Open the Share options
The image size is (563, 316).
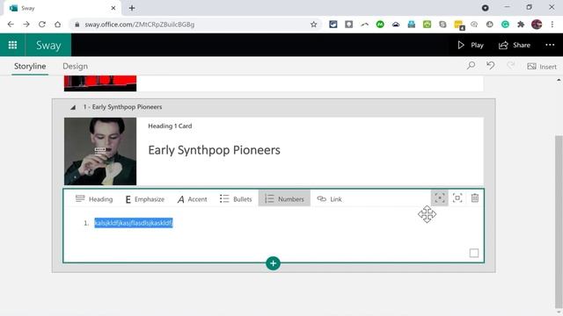pos(515,45)
